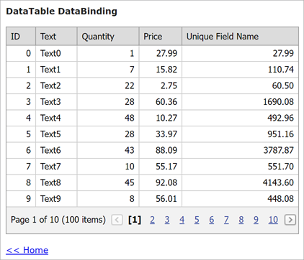This screenshot has width=304, height=260.
Task: Select the value 4143.60
Action: coord(240,182)
